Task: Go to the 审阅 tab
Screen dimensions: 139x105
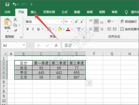Action: coord(90,12)
